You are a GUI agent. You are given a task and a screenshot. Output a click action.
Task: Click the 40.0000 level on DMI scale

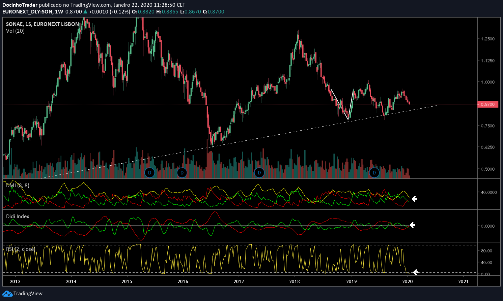489,192
